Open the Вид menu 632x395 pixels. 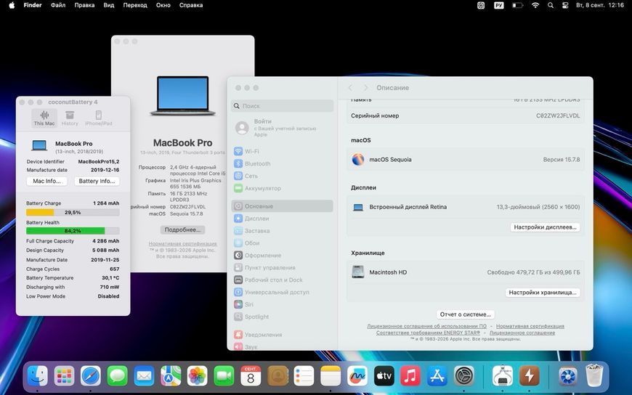(x=109, y=5)
